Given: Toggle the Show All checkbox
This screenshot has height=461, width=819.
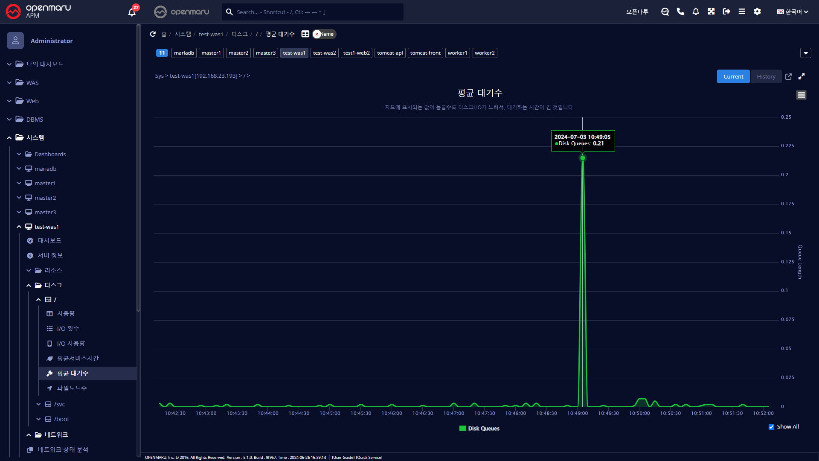Looking at the screenshot, I should (771, 427).
